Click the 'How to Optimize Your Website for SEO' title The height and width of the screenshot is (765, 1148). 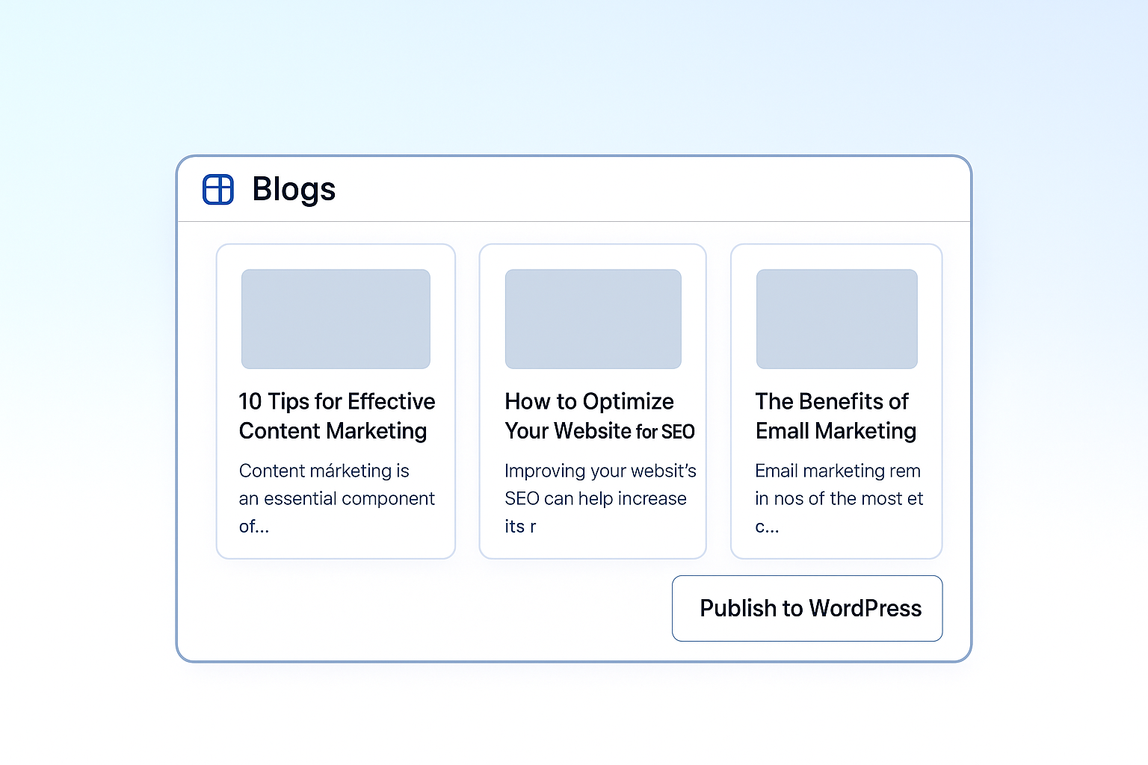599,416
